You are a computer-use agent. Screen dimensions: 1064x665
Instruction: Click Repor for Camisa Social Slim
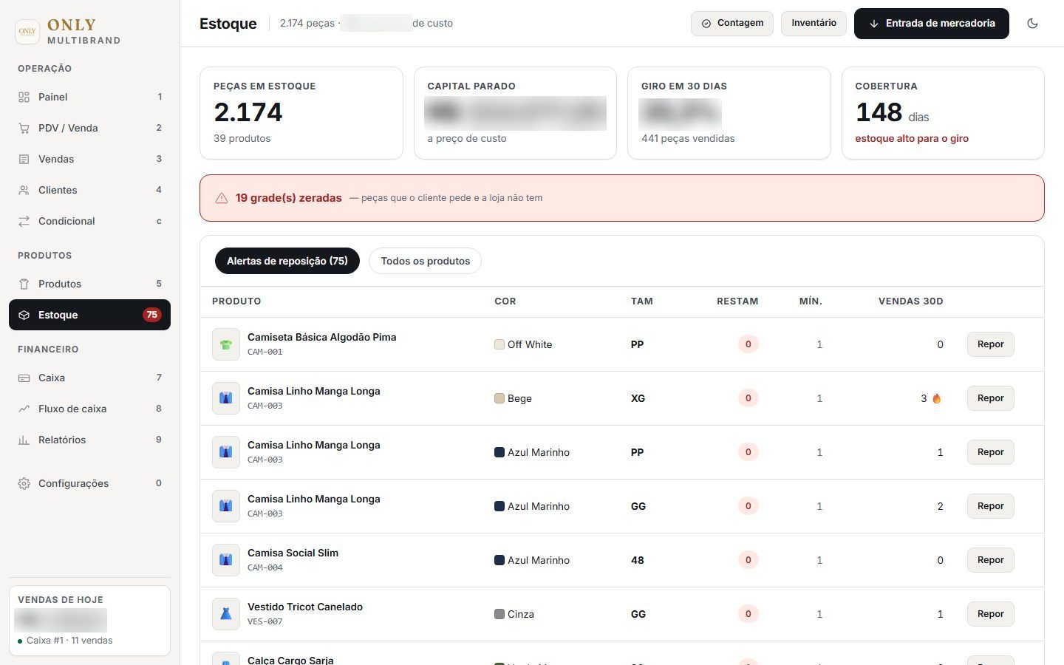tap(990, 560)
